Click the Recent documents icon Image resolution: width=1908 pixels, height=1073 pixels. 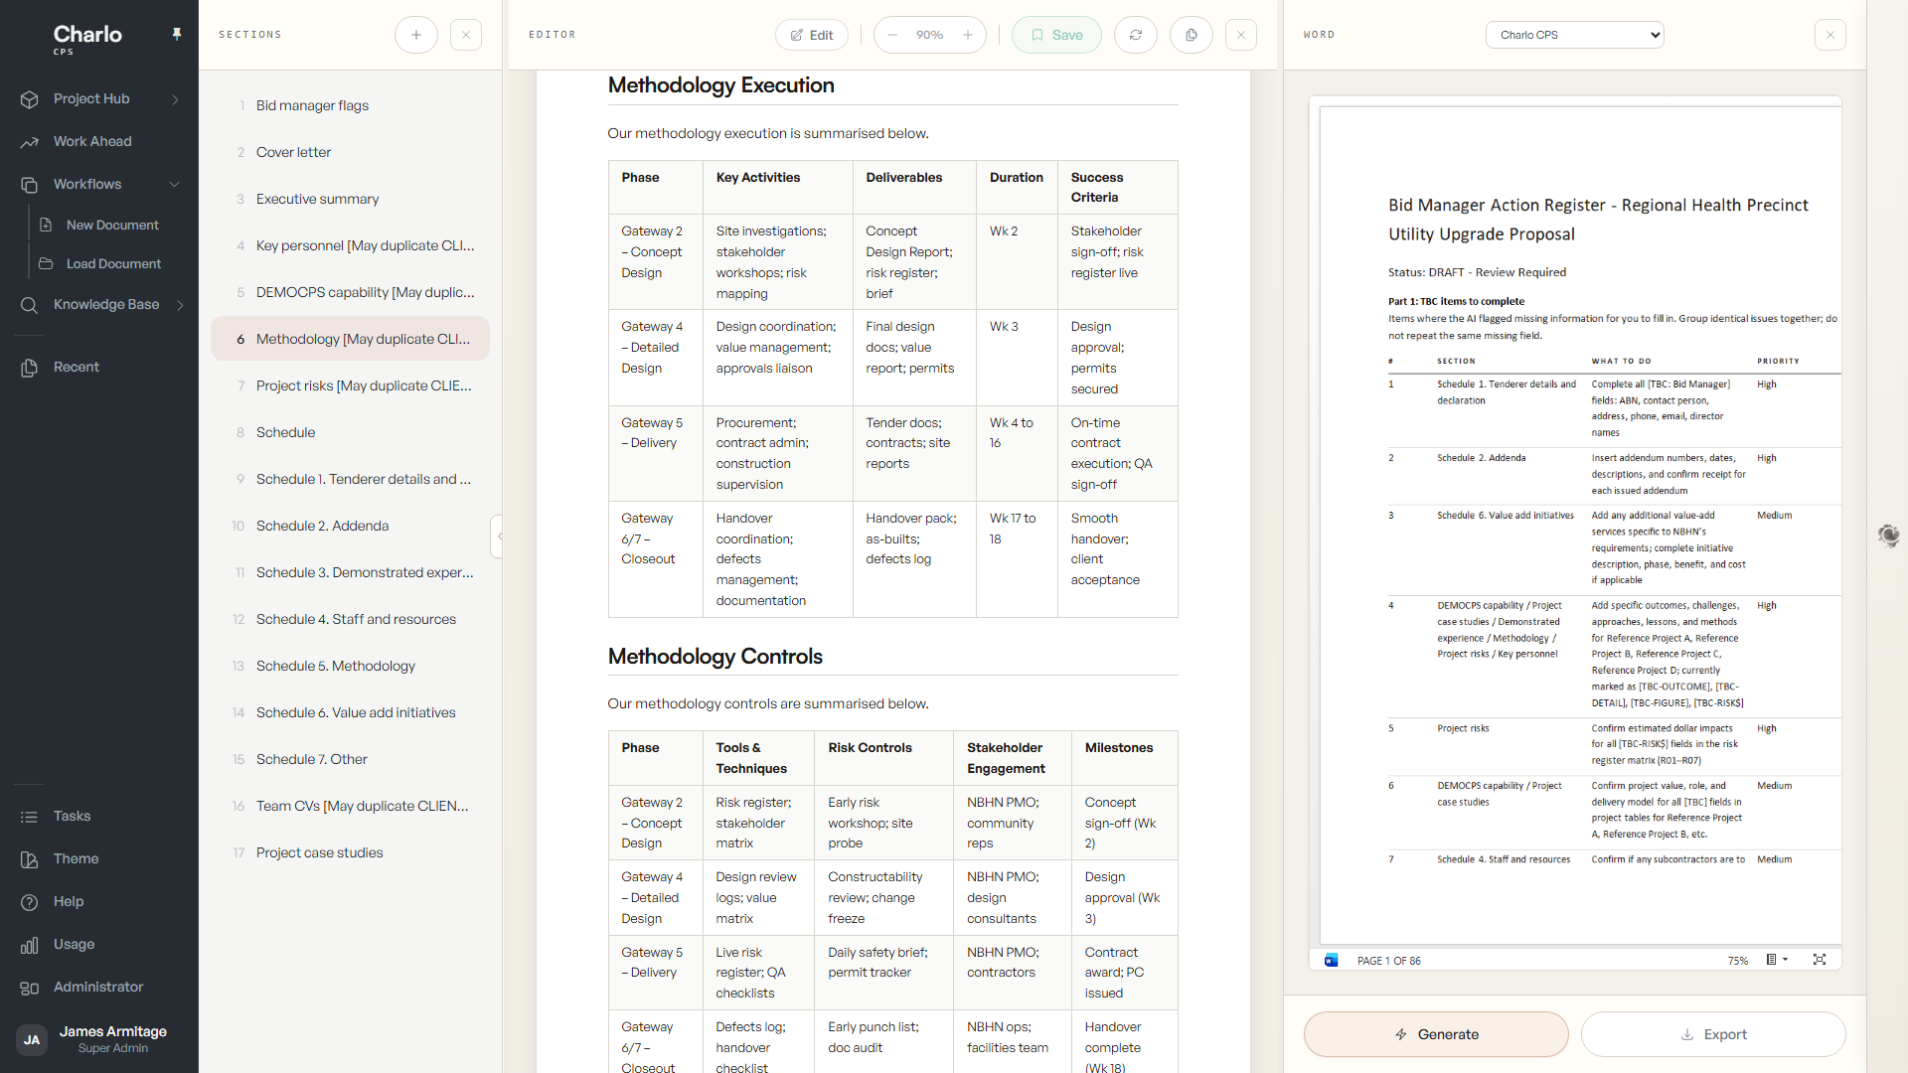tap(29, 368)
